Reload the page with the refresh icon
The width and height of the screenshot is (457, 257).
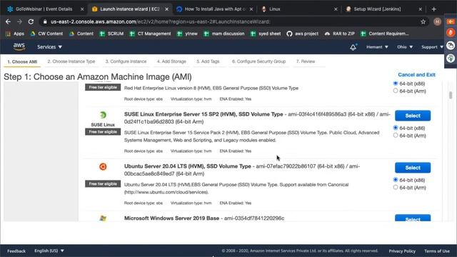point(31,21)
